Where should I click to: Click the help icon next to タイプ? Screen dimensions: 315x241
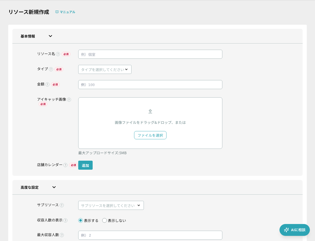(x=51, y=69)
